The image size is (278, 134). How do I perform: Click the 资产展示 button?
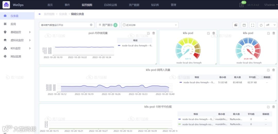pyautogui.click(x=108, y=25)
